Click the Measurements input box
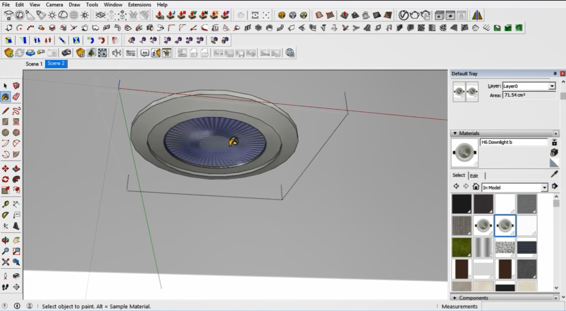566x311 pixels. click(524, 306)
